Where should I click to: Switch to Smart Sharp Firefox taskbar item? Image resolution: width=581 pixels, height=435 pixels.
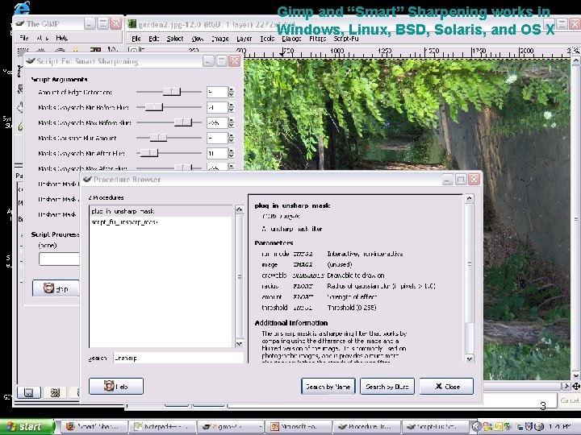point(94,427)
